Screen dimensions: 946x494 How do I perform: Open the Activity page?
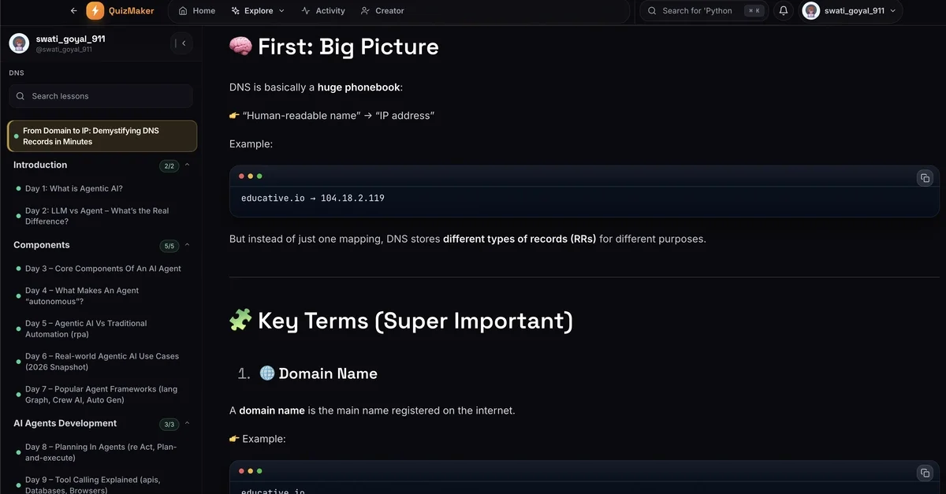pyautogui.click(x=323, y=11)
